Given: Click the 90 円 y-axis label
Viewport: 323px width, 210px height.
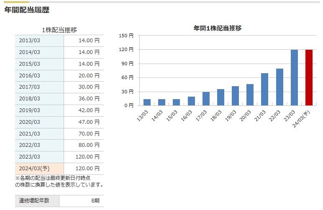Looking at the screenshot, I should [127, 64].
